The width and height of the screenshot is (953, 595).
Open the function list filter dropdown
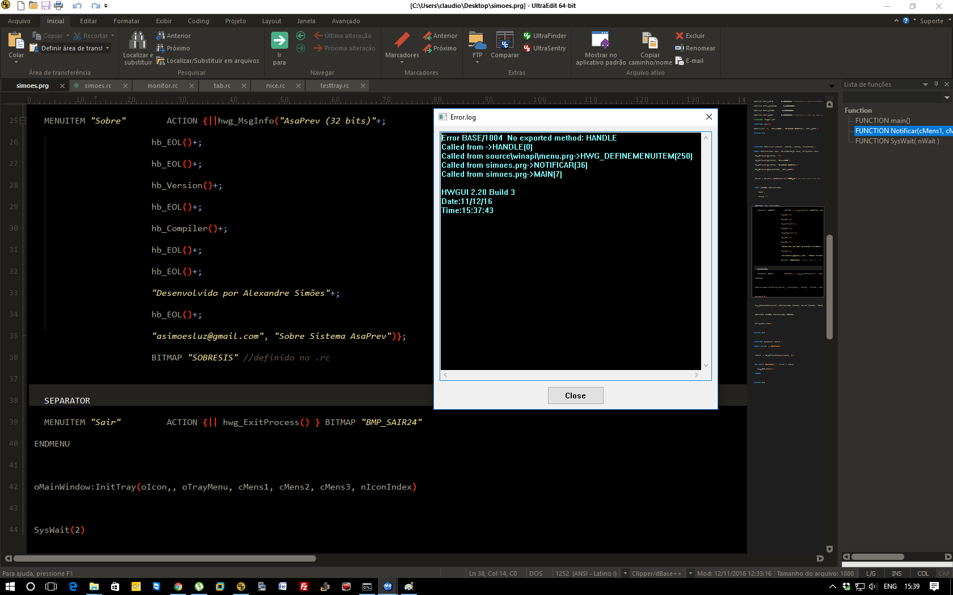point(946,97)
